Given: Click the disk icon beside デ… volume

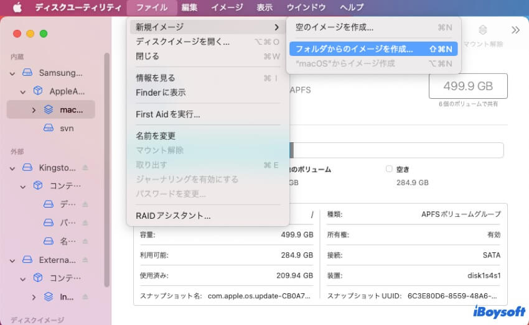Looking at the screenshot, I should (49, 204).
